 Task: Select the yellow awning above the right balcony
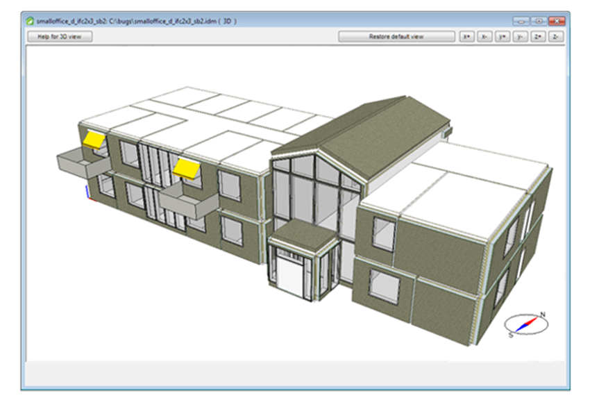[x=185, y=167]
